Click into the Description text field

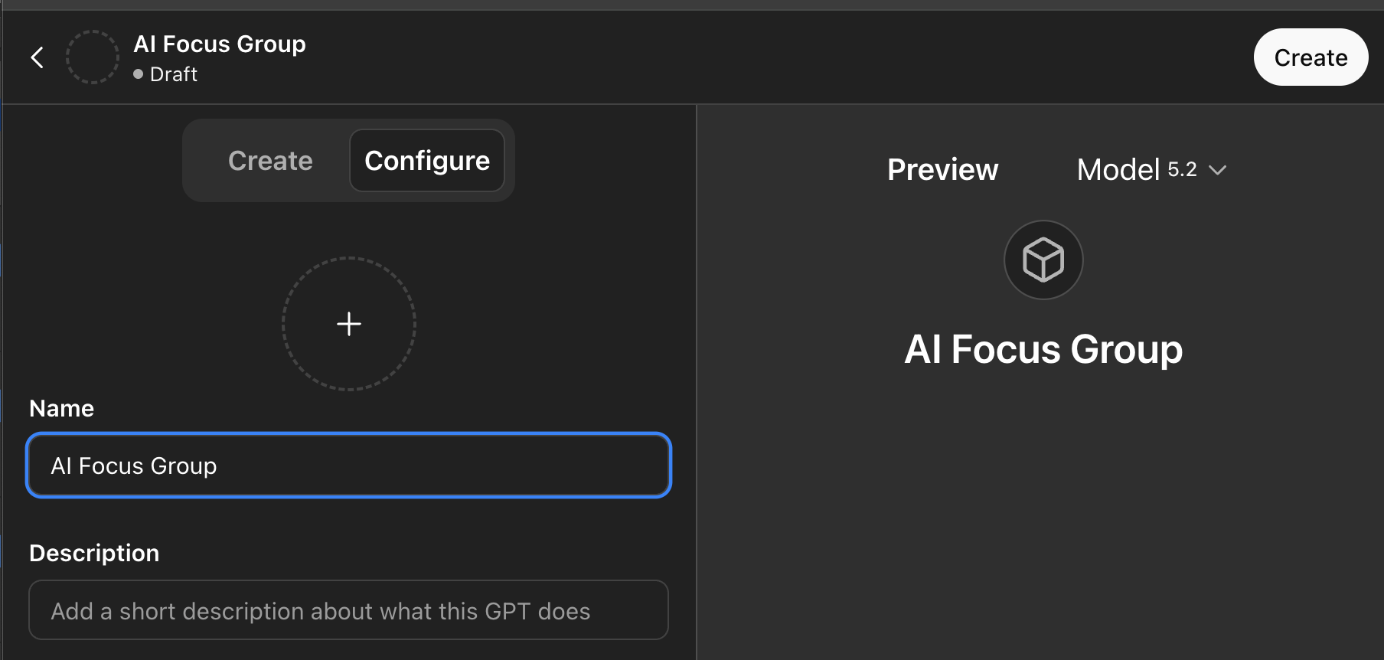pos(348,610)
